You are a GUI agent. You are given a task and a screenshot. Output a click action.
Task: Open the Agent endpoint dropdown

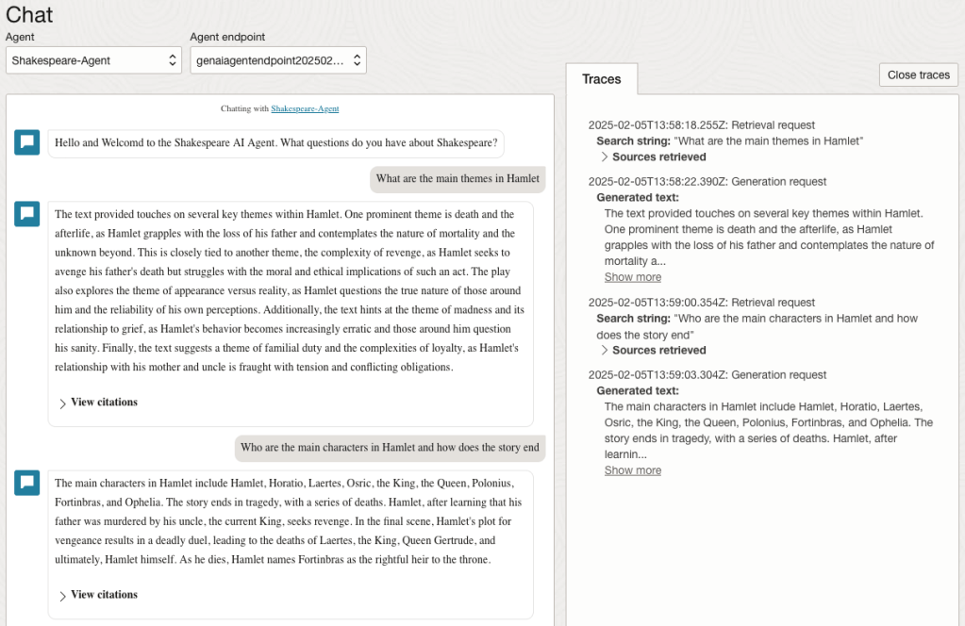pos(277,60)
